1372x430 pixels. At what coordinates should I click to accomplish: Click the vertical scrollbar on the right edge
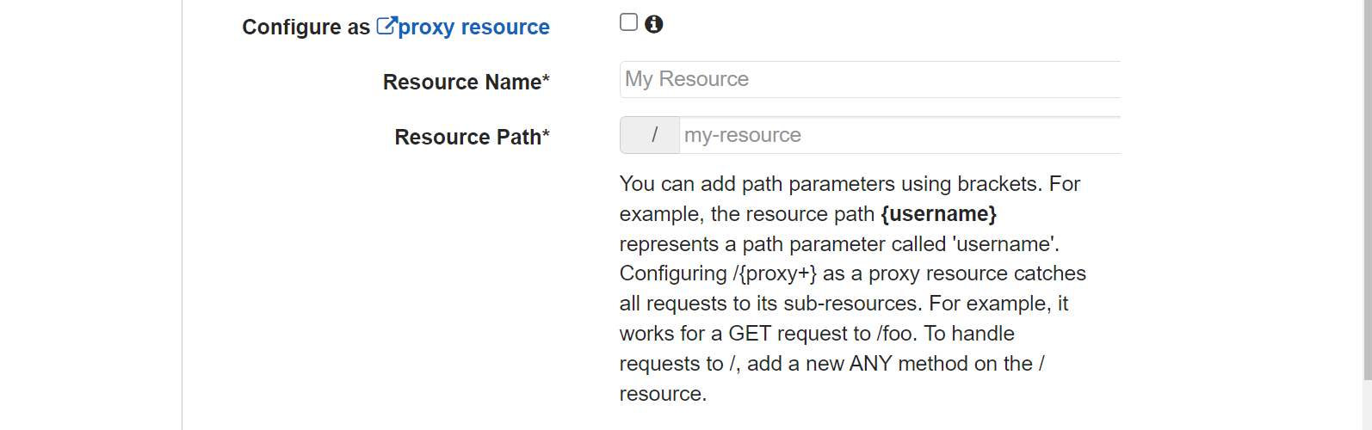pos(1367,189)
